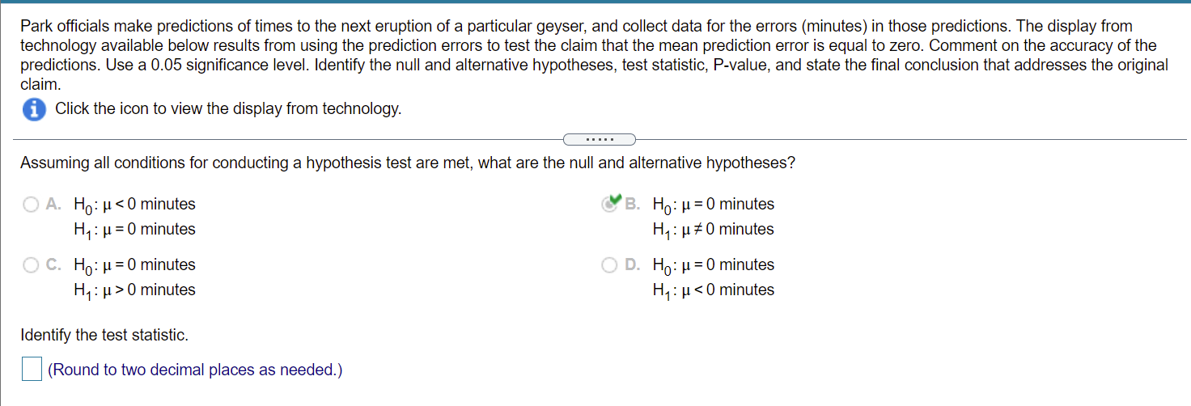Screen dimensions: 1191x406
Task: Click the "A." option letter label
Action: pyautogui.click(x=53, y=205)
